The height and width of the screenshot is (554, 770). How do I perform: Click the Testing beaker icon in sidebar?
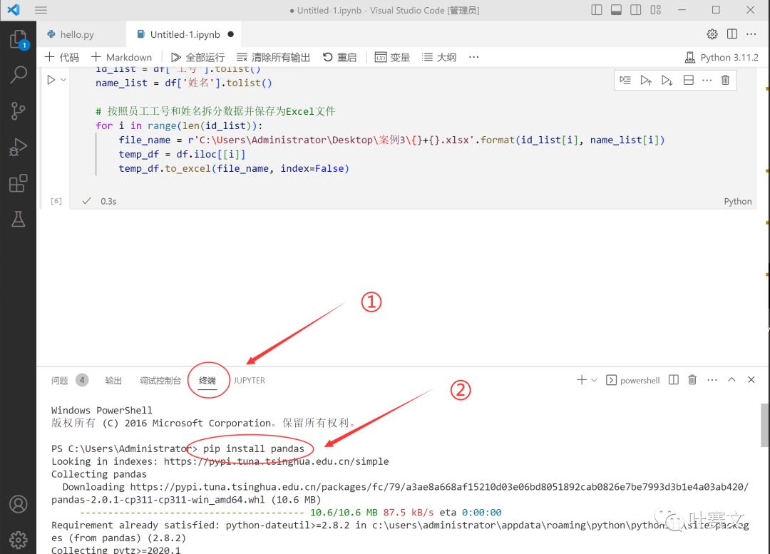tap(19, 219)
